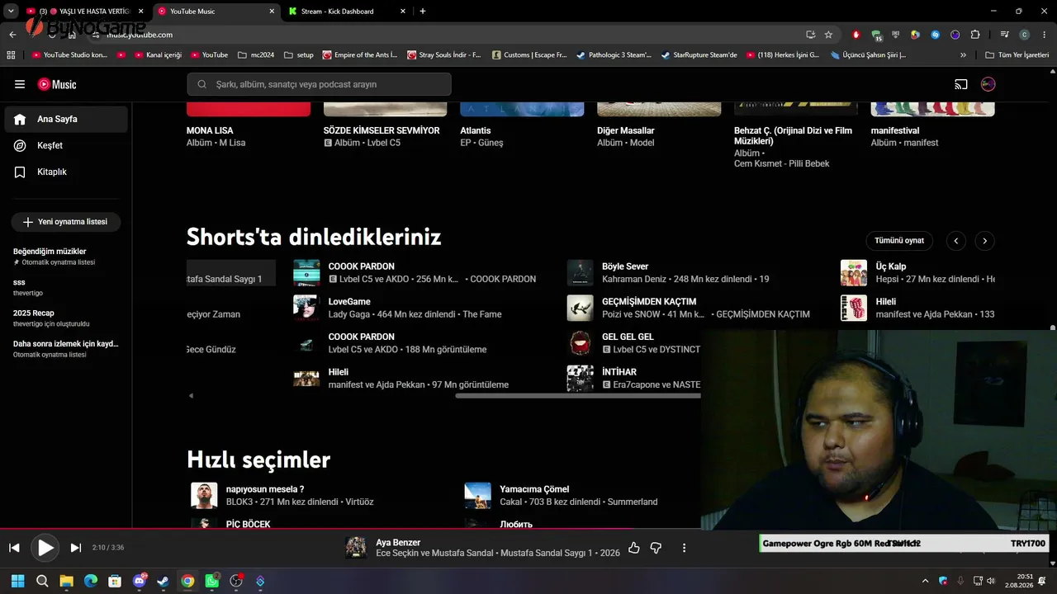
Task: Open Windows taskbar search
Action: tap(42, 581)
